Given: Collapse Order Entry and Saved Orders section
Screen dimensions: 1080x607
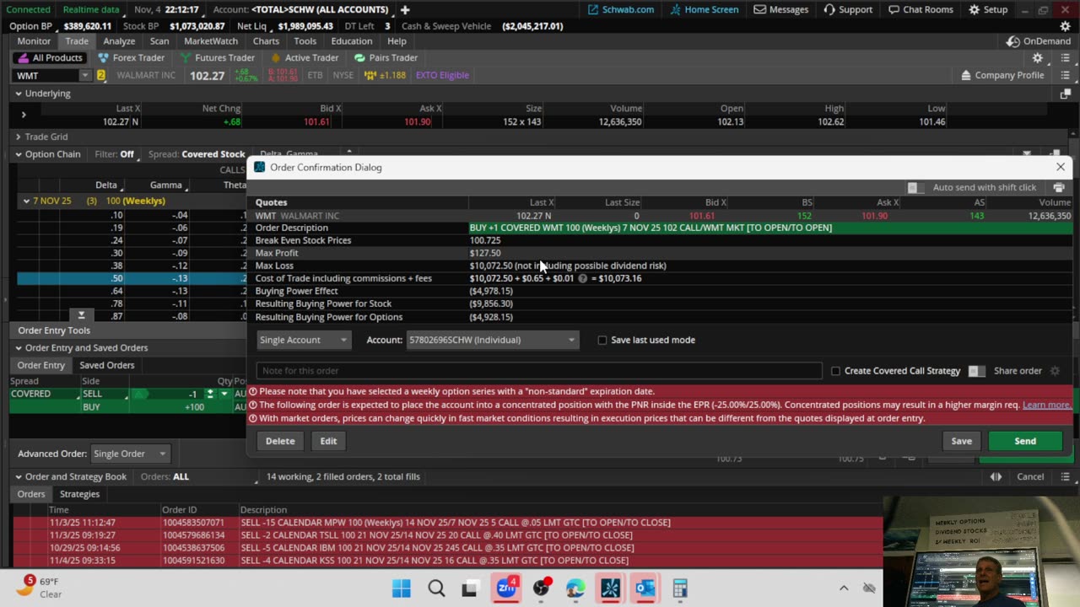Looking at the screenshot, I should (x=18, y=347).
